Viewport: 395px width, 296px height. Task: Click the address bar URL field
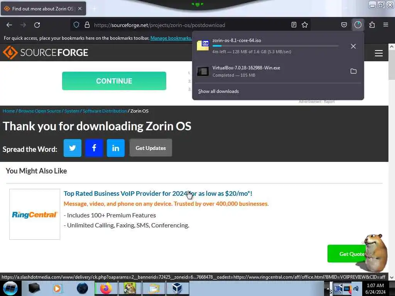[191, 25]
